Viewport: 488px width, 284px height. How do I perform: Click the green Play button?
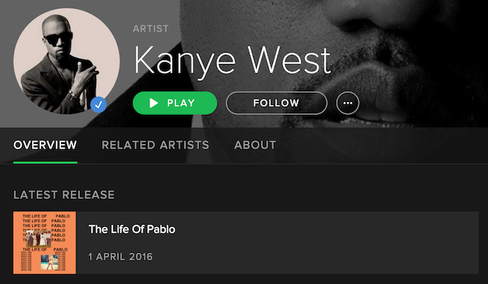tap(175, 103)
